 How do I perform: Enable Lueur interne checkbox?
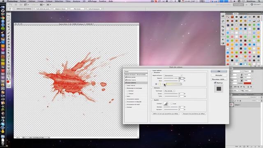pyautogui.click(x=126, y=86)
